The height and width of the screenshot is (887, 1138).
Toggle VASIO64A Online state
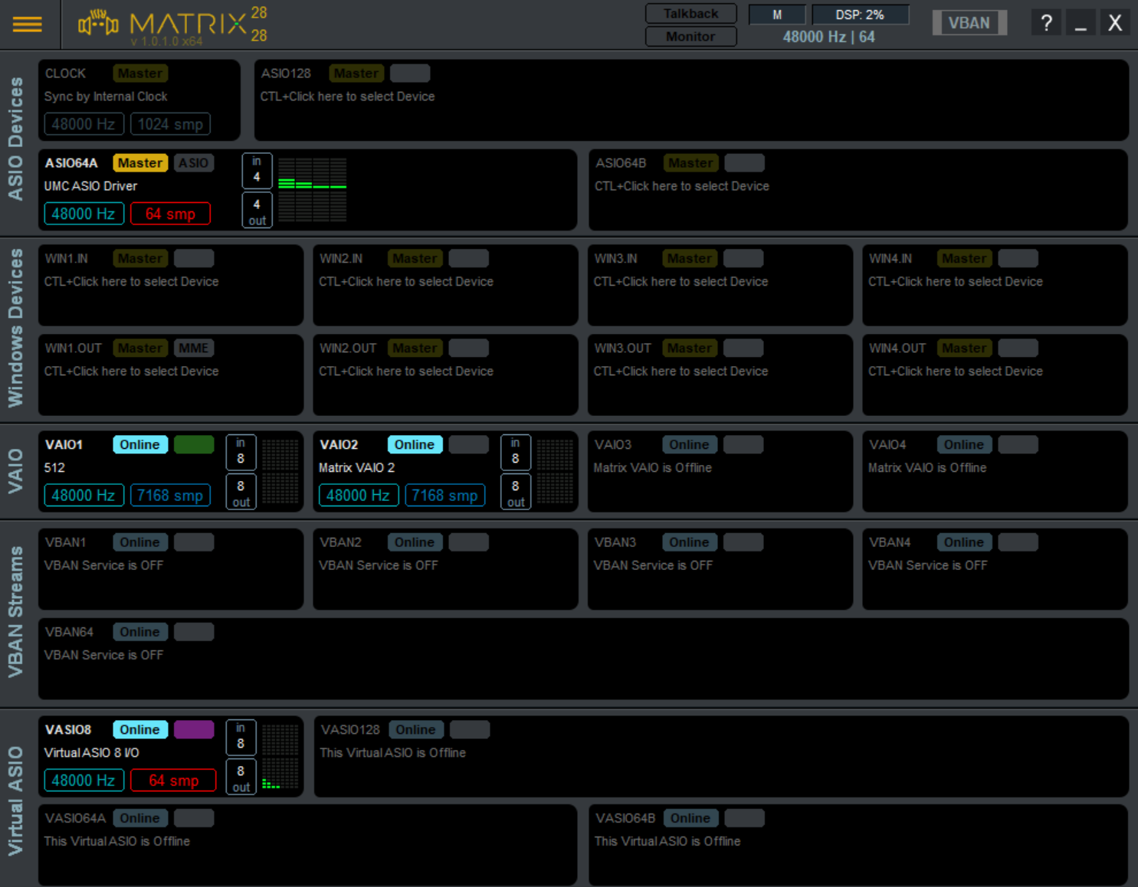pyautogui.click(x=140, y=818)
